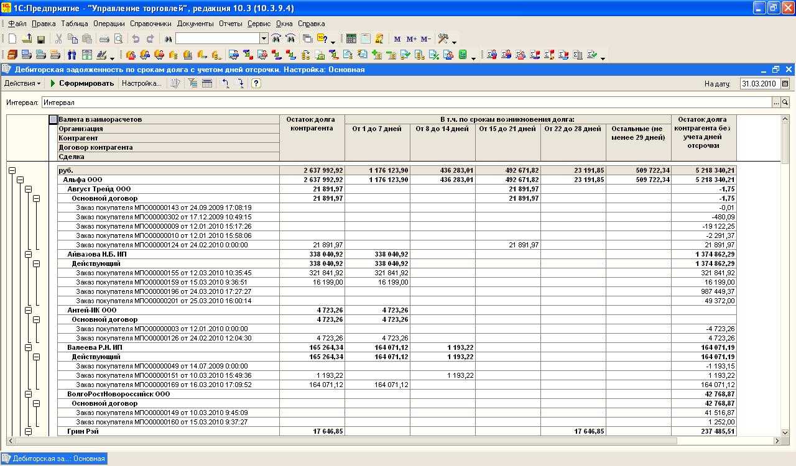
Task: Click the Настройка... button
Action: coord(141,83)
